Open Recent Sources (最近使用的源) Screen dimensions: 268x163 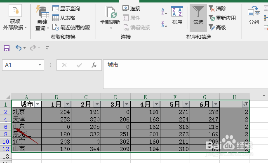pyautogui.click(x=71, y=27)
